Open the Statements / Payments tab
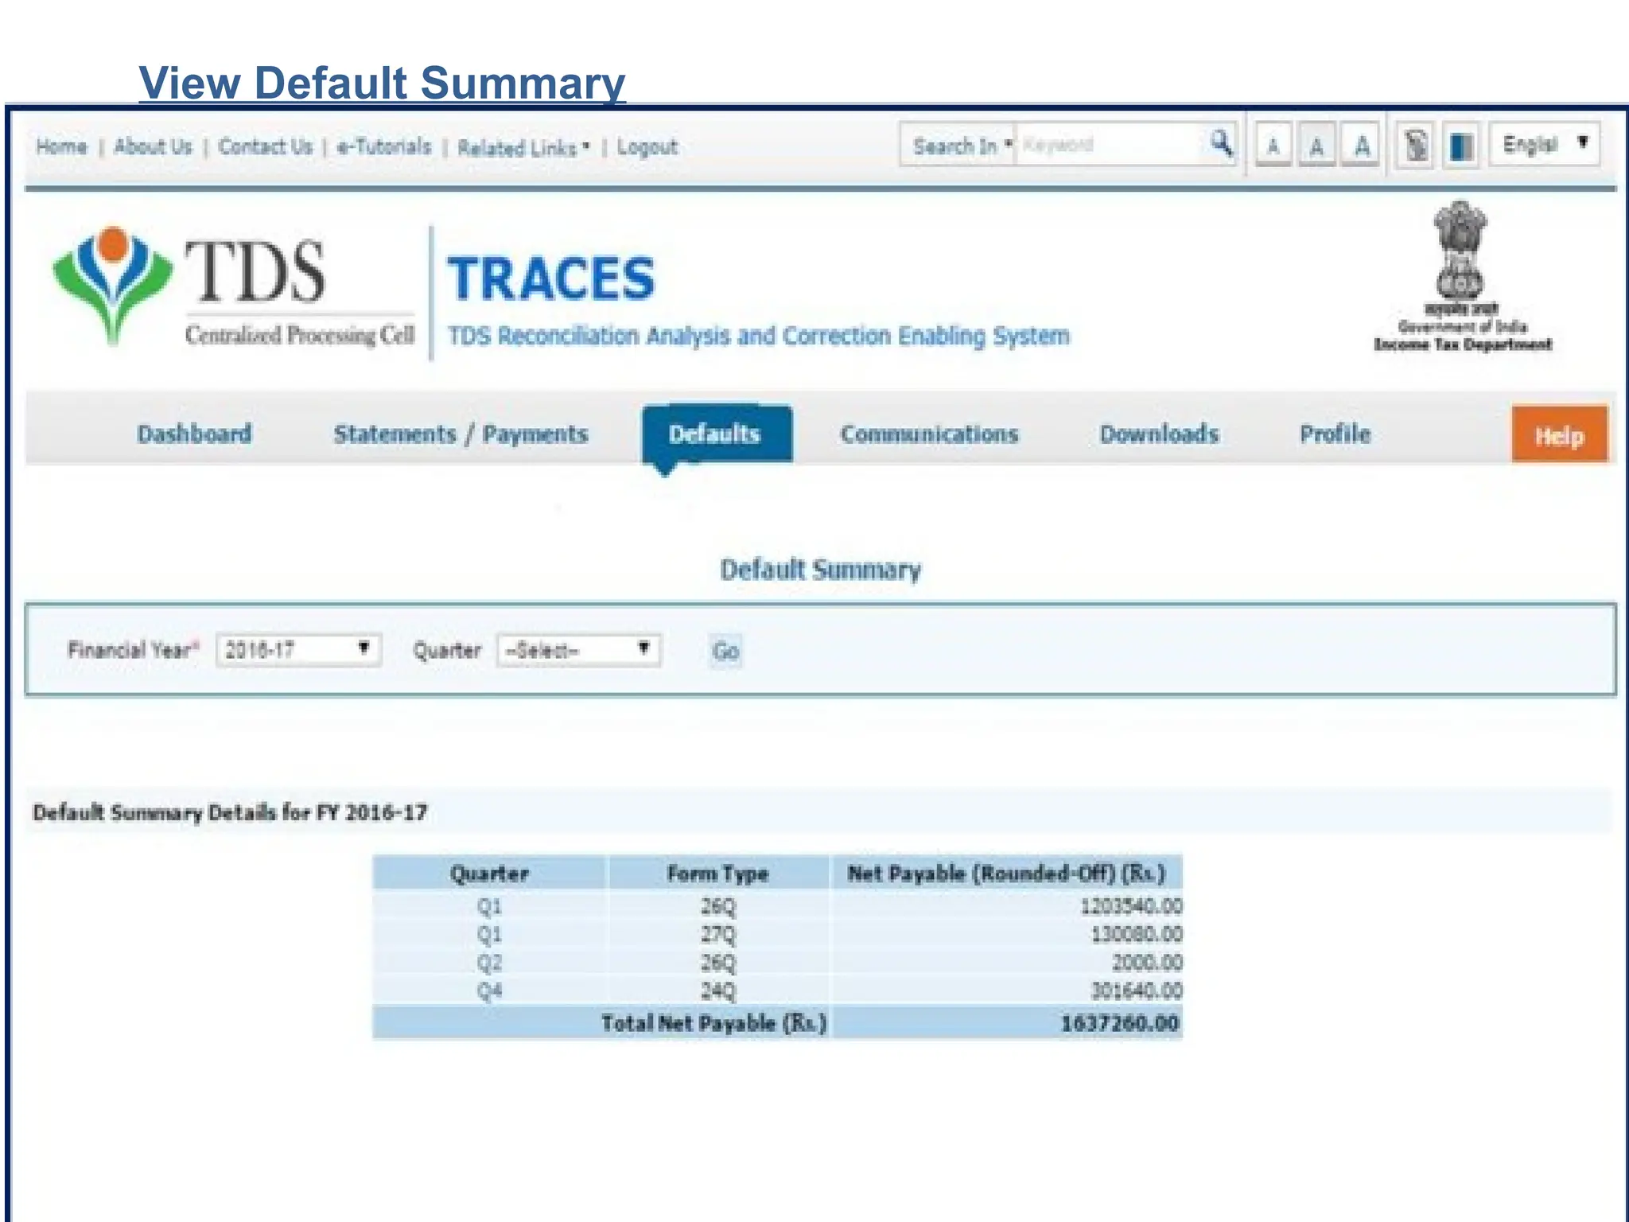 [x=461, y=434]
